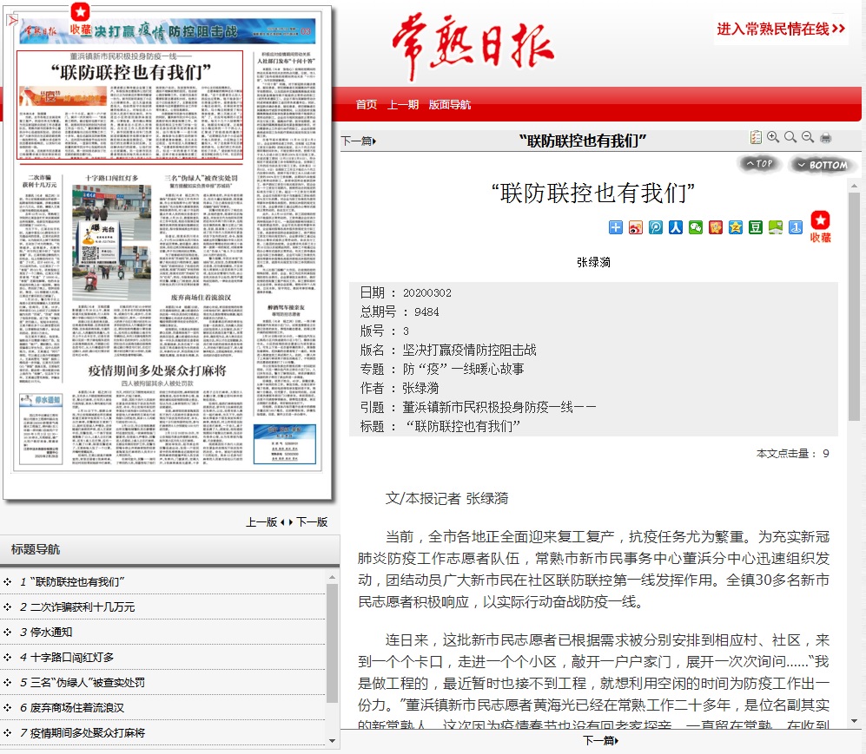
Task: Select the red-light intersection photo on page
Action: [x=111, y=243]
